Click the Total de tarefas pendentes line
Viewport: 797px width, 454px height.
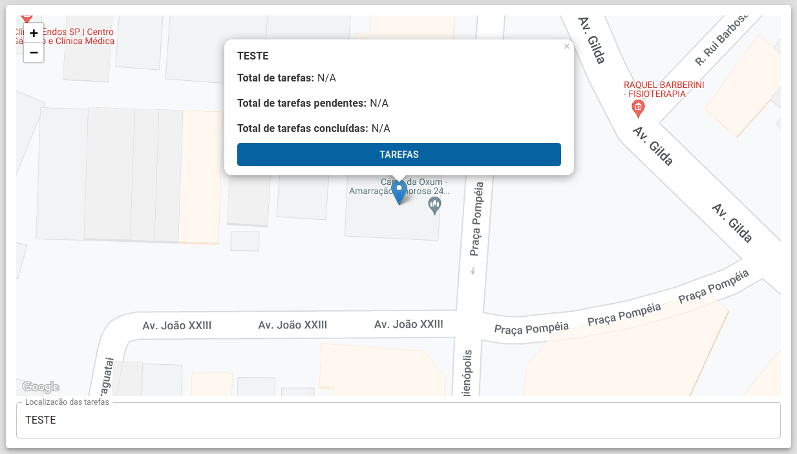pos(313,103)
